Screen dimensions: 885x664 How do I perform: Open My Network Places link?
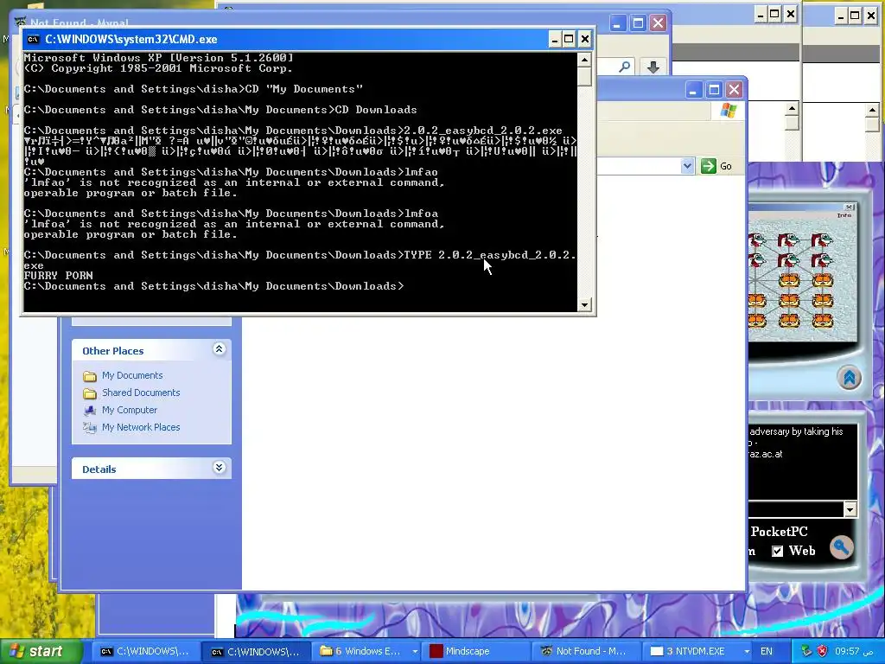coord(141,427)
